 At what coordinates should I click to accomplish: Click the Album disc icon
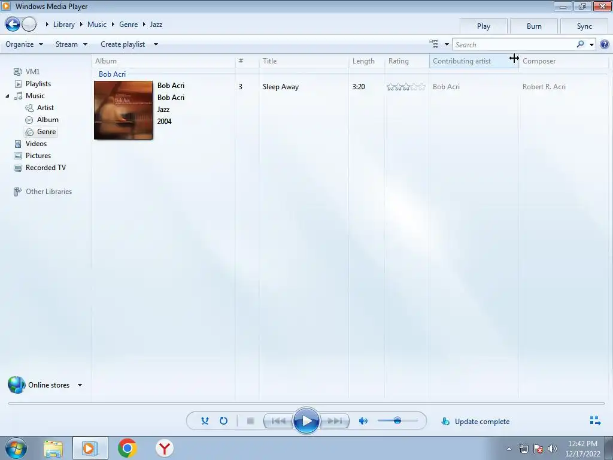click(x=29, y=120)
